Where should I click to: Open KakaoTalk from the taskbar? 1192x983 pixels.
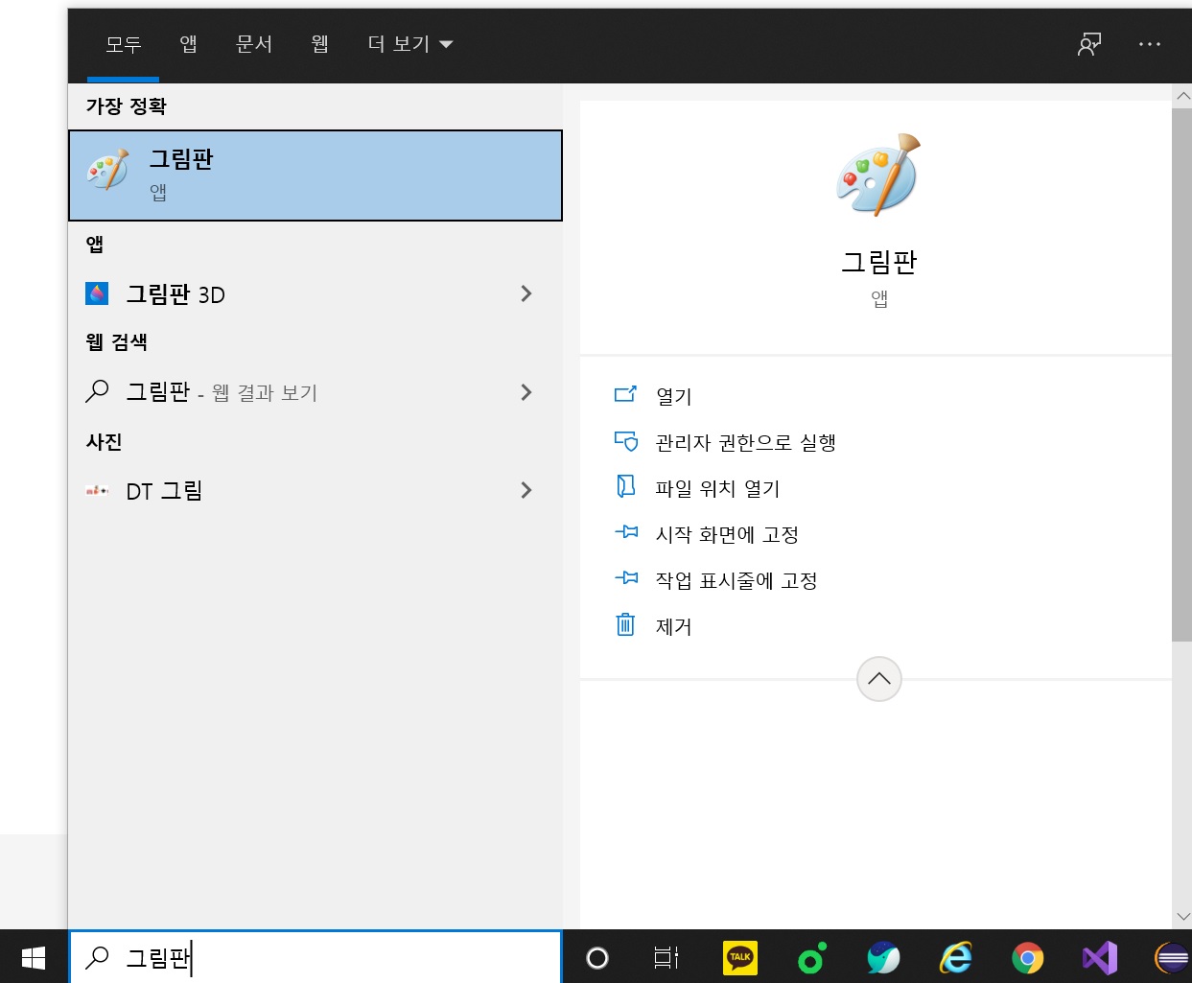[739, 957]
